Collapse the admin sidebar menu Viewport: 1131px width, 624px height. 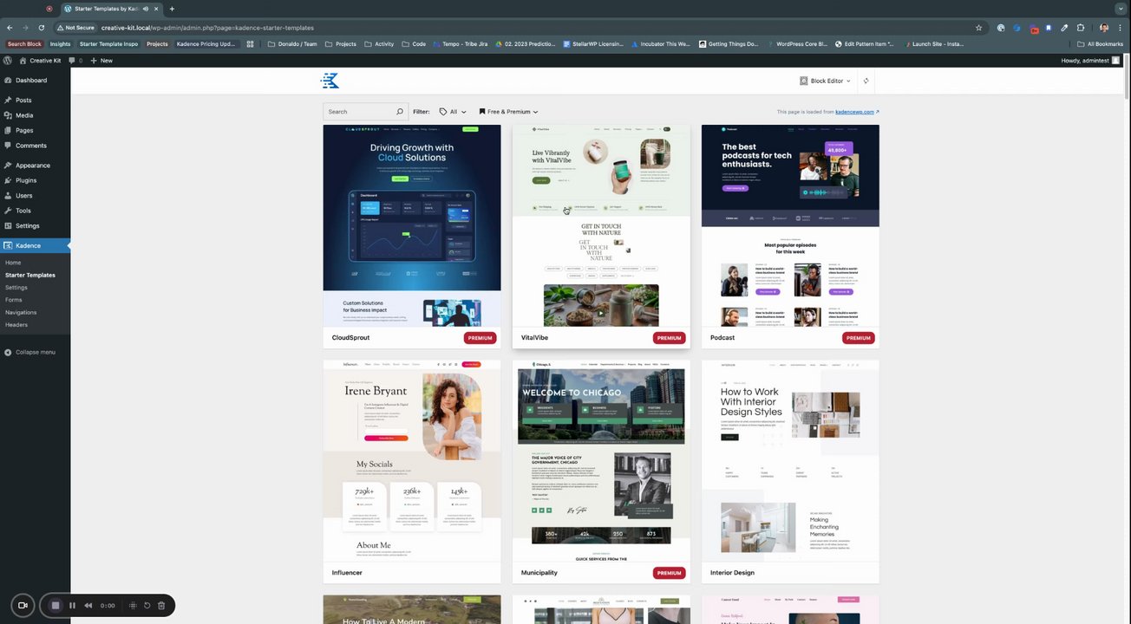click(x=29, y=352)
